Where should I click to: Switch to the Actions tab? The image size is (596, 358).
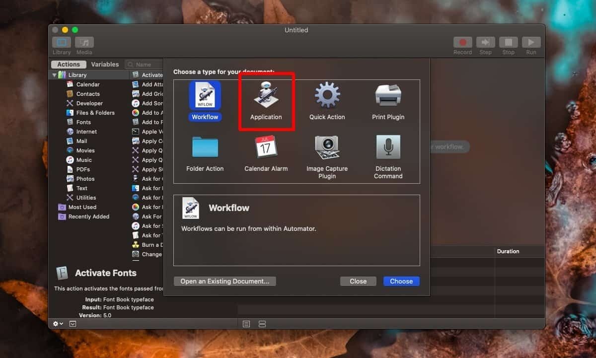coord(69,65)
